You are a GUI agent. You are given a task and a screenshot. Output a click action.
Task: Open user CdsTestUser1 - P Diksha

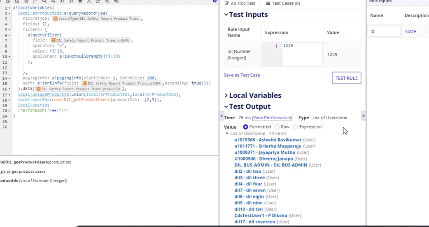pos(261,215)
